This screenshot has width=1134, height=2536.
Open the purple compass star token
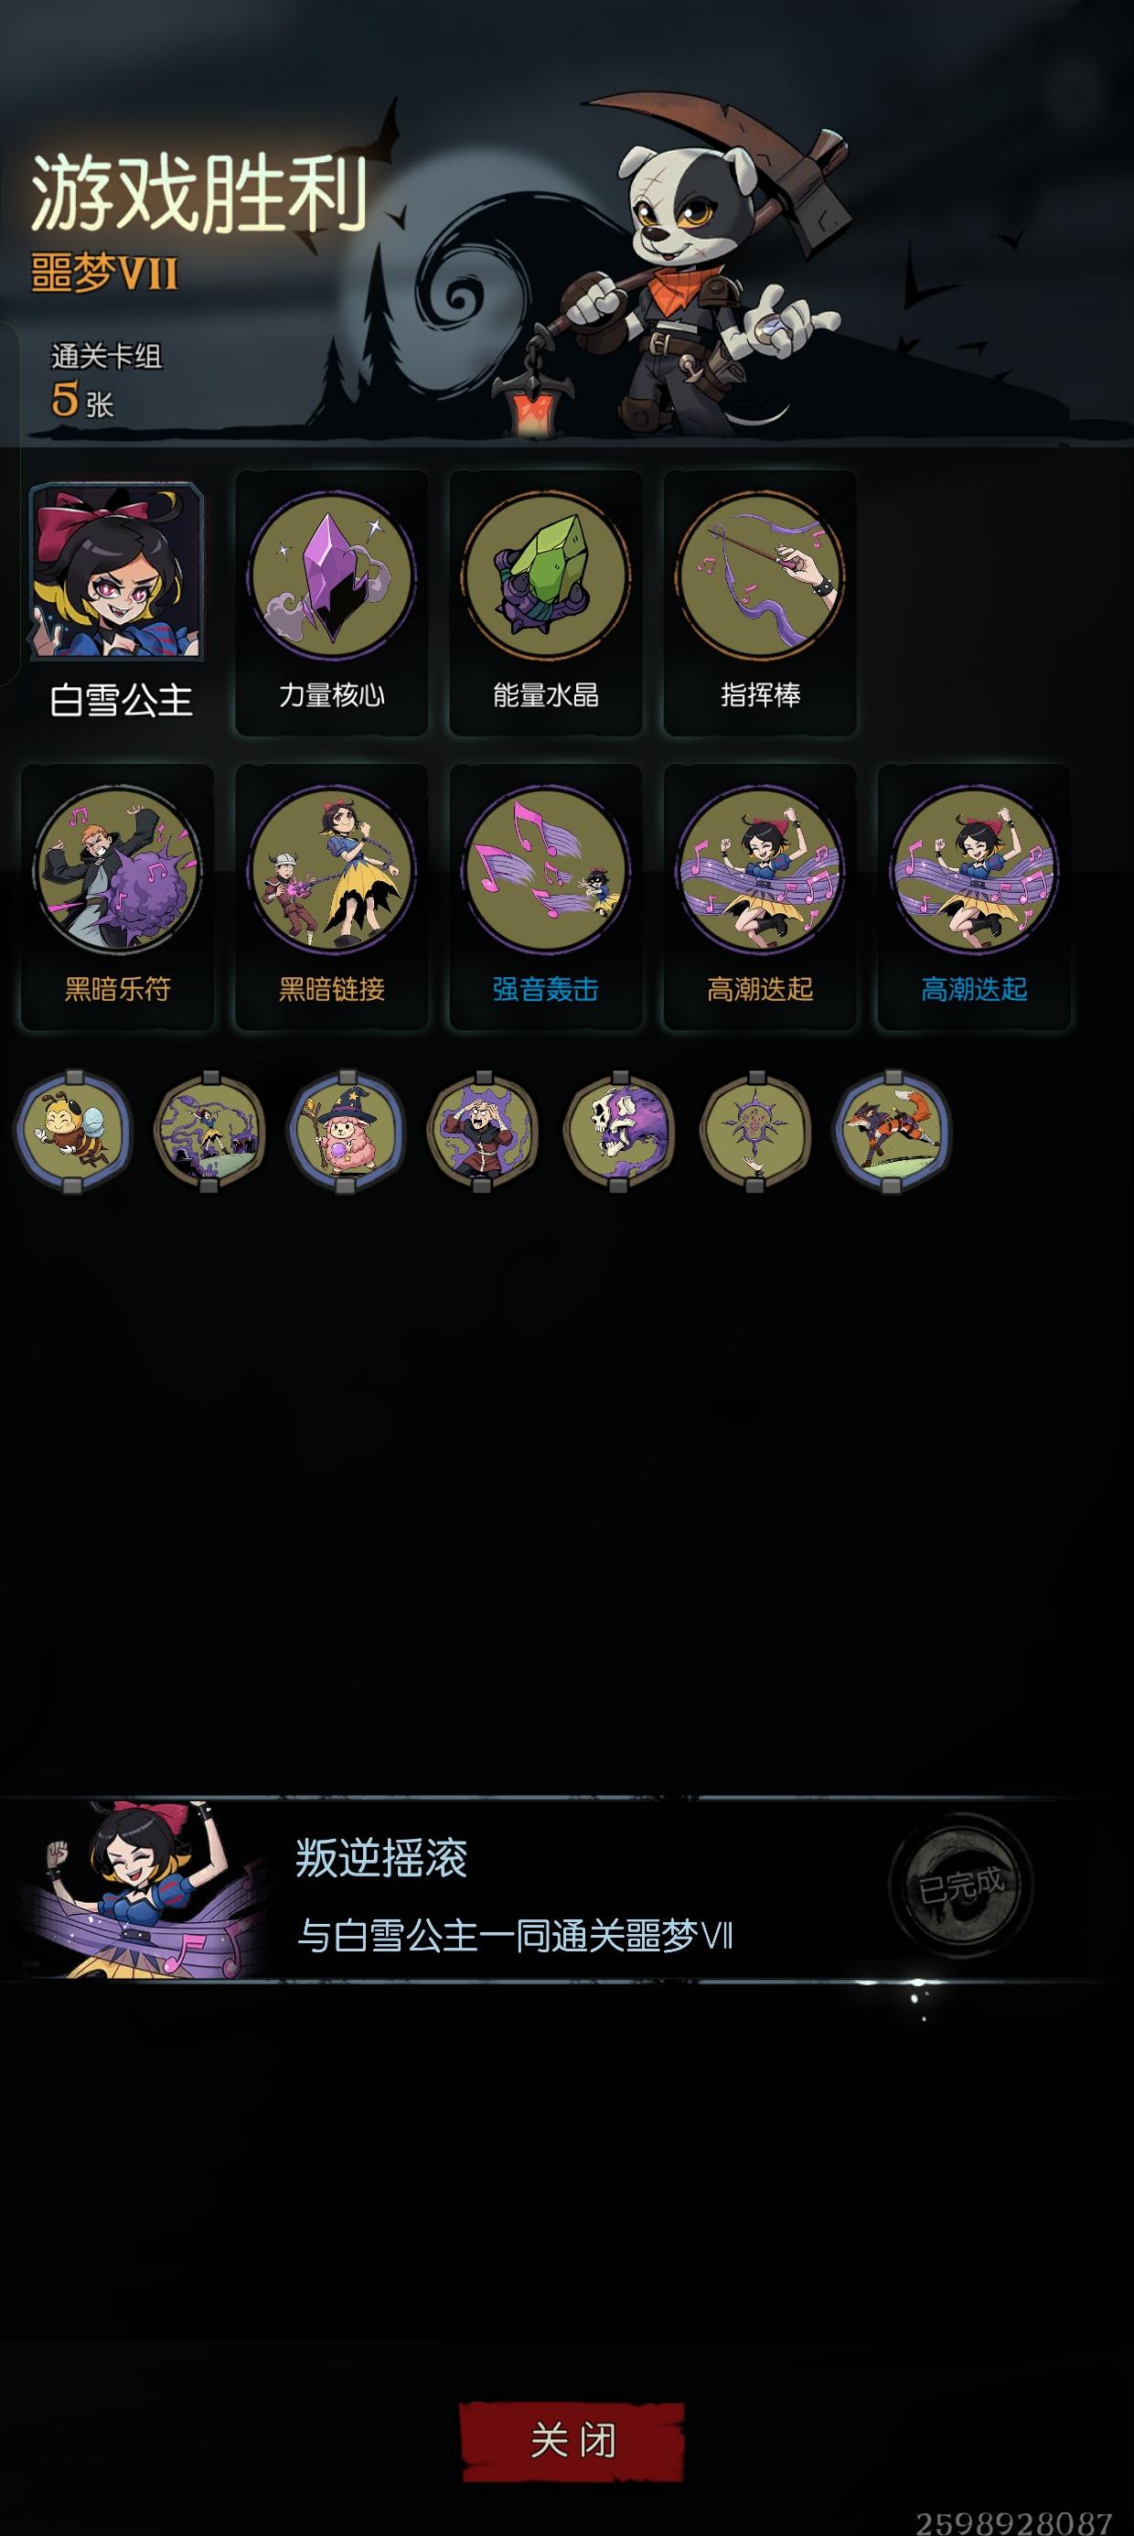click(x=756, y=1131)
